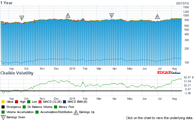Click the red High legend swatch
Image resolution: width=194 pixels, height=120 pixels.
pos(16,102)
